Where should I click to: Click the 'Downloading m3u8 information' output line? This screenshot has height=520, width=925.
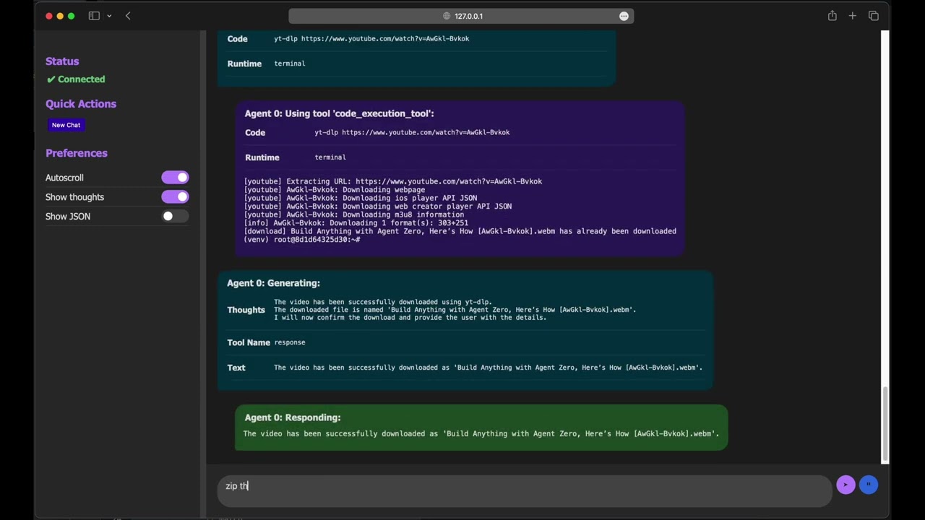click(354, 214)
